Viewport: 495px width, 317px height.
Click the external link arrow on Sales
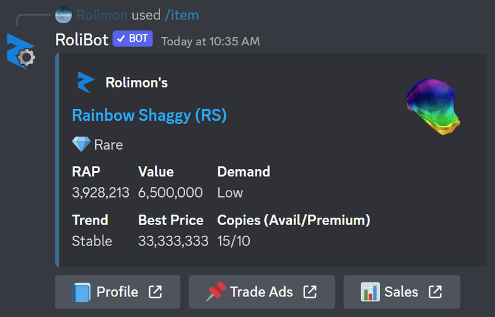[x=435, y=292]
